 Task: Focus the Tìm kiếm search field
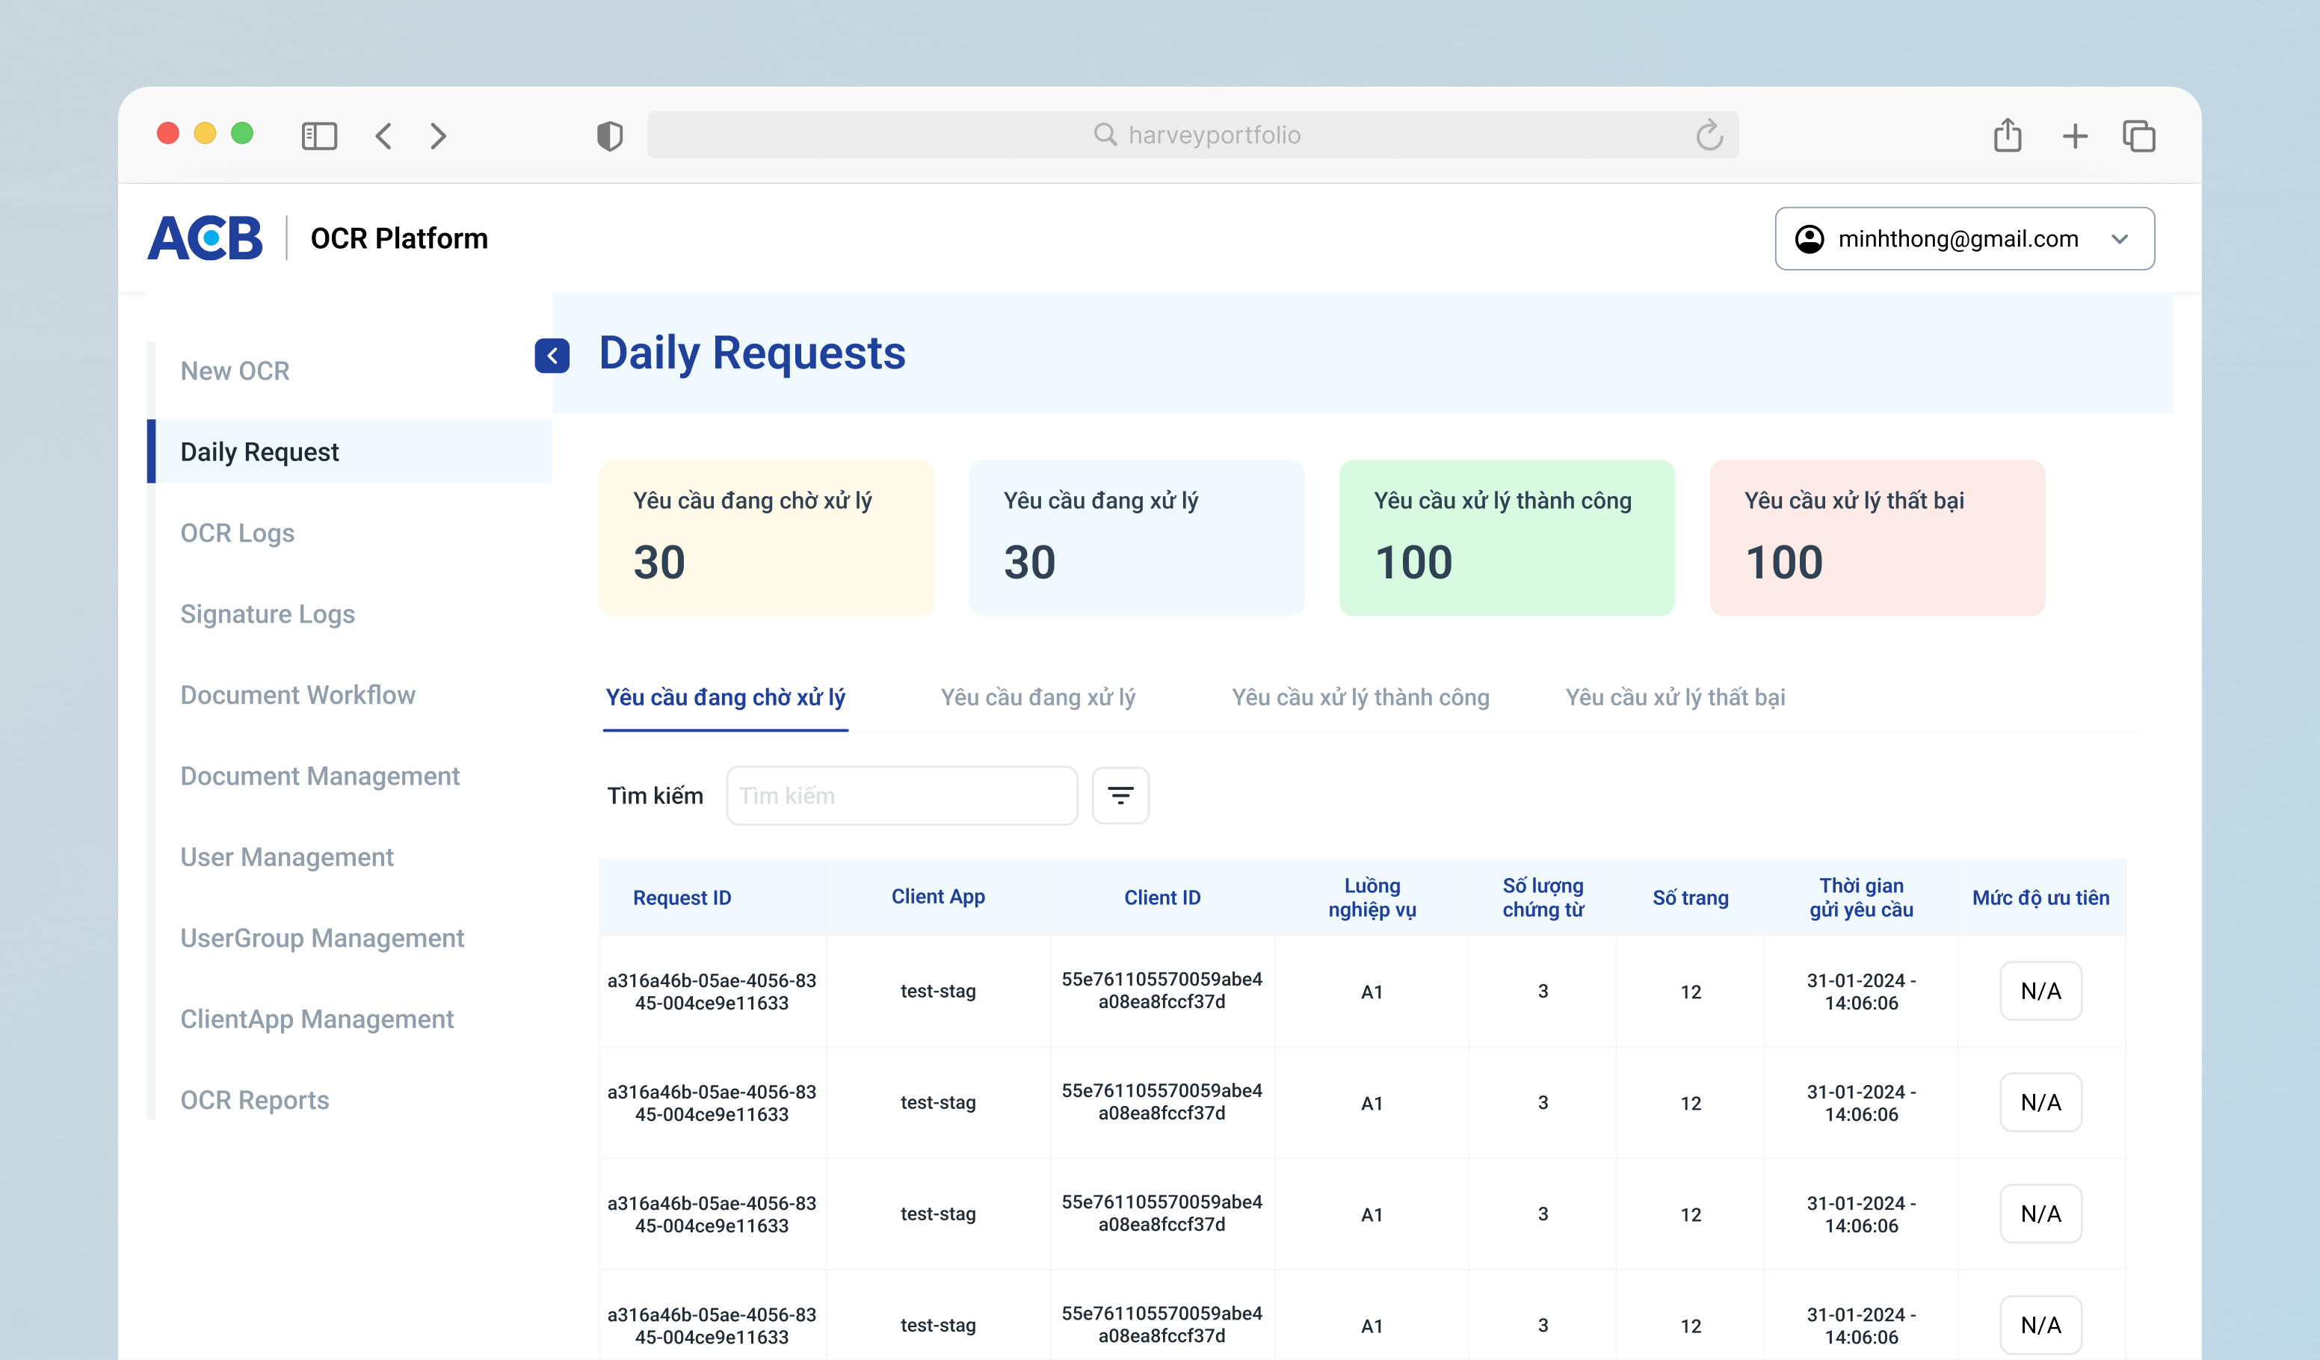click(901, 795)
